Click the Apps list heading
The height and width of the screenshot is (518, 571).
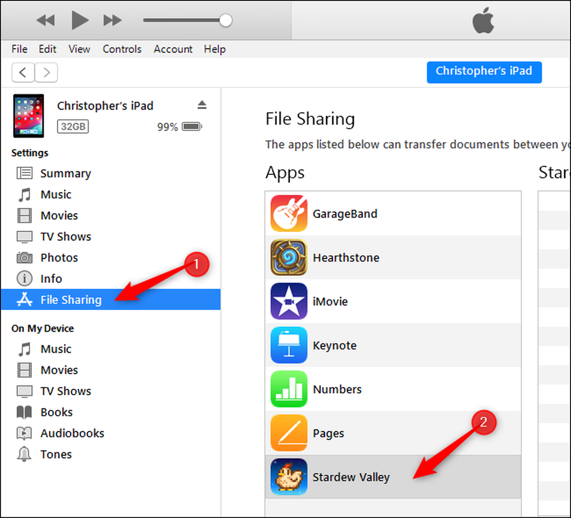[285, 172]
